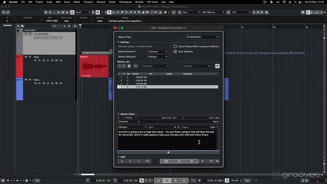
Task: Click the main transport Record button
Action: 184,180
